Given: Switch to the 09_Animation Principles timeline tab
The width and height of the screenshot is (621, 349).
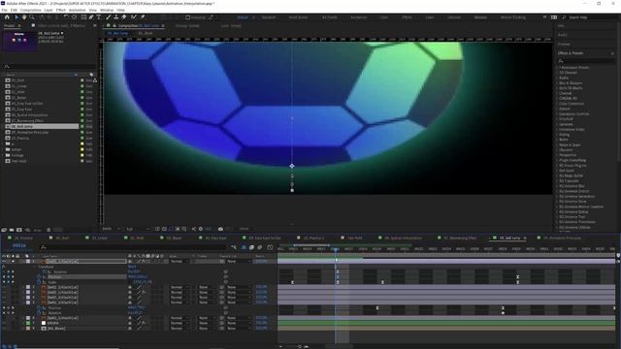Looking at the screenshot, I should point(562,238).
